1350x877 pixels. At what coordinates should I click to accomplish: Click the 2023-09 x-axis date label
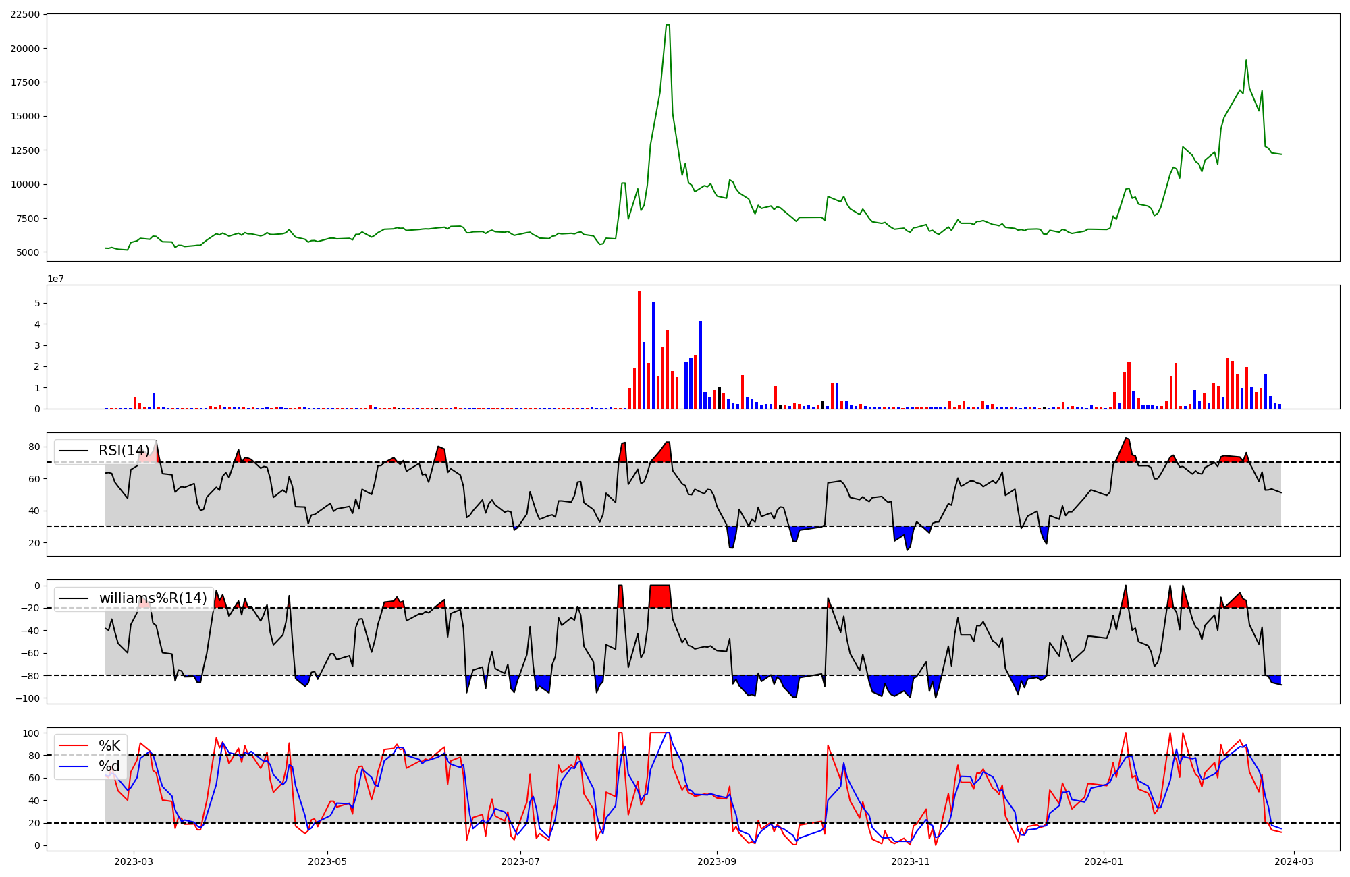click(x=716, y=861)
